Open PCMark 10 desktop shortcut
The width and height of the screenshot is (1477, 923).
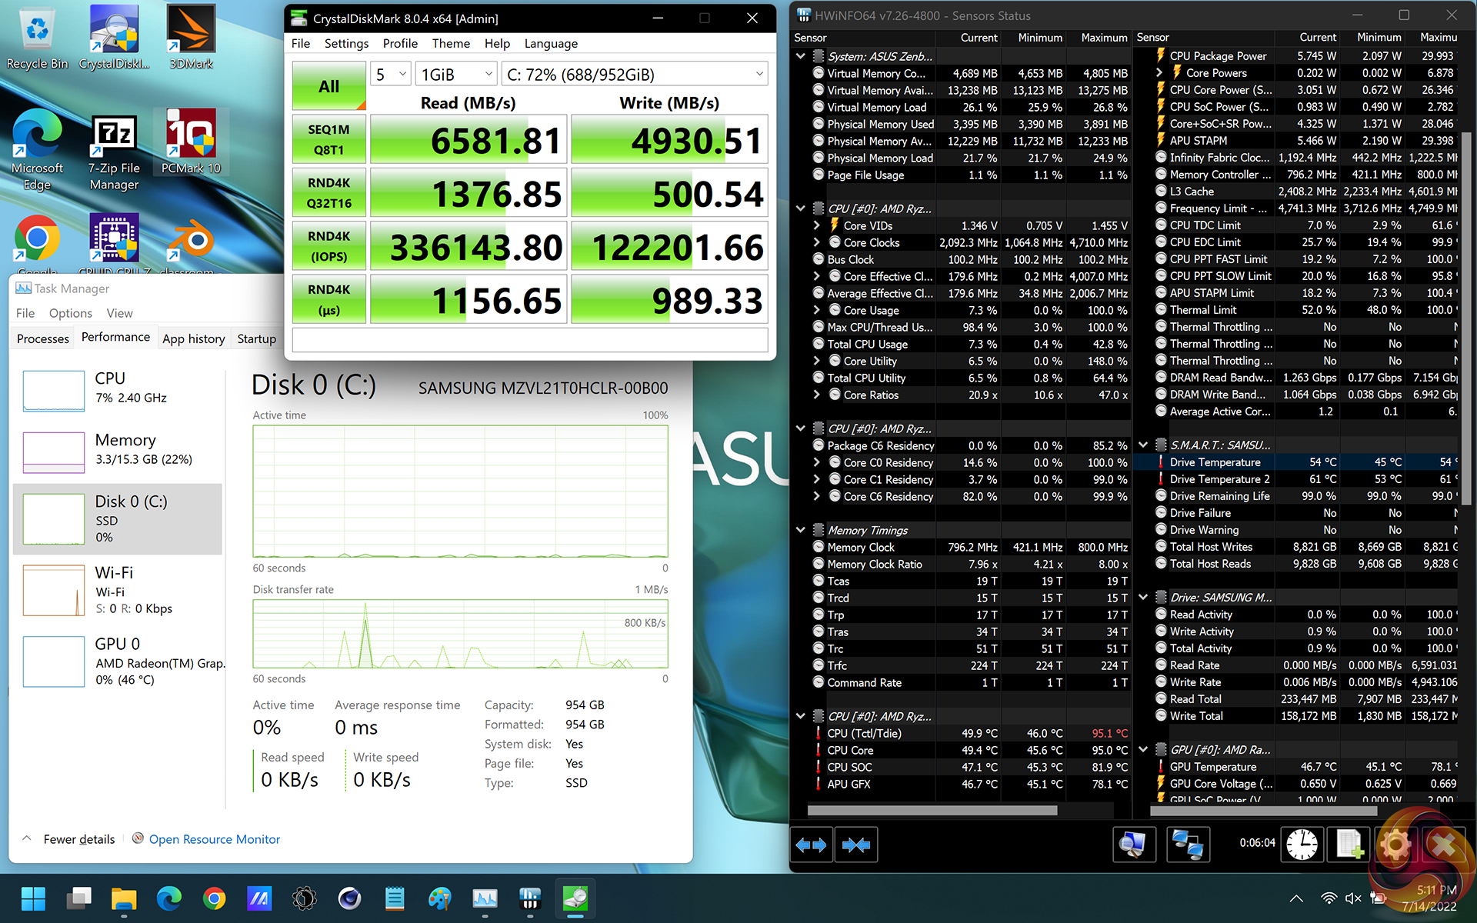tap(191, 142)
